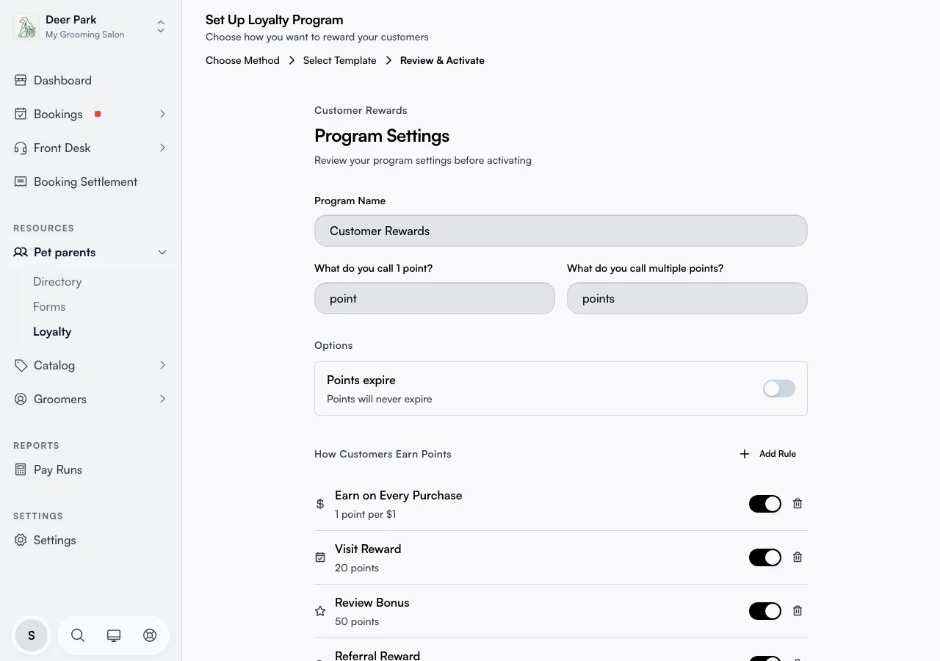Image resolution: width=940 pixels, height=661 pixels.
Task: Click the Settings gear icon
Action: pos(21,540)
